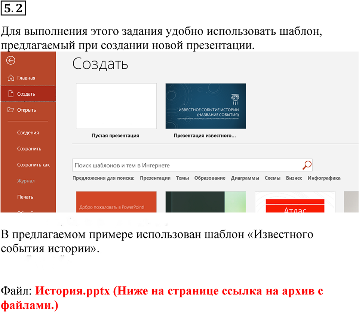This screenshot has height=312, width=359.
Task: Click the Презентации search suggestion
Action: pos(155,178)
